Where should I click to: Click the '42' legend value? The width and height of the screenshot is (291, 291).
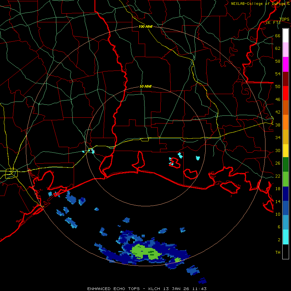pyautogui.click(x=278, y=112)
